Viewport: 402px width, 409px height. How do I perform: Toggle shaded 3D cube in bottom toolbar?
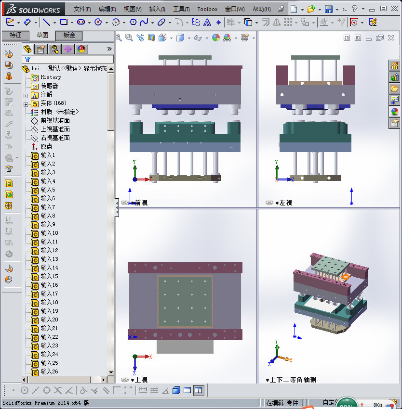click(x=176, y=391)
